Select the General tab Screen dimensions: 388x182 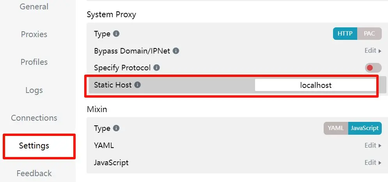point(34,7)
